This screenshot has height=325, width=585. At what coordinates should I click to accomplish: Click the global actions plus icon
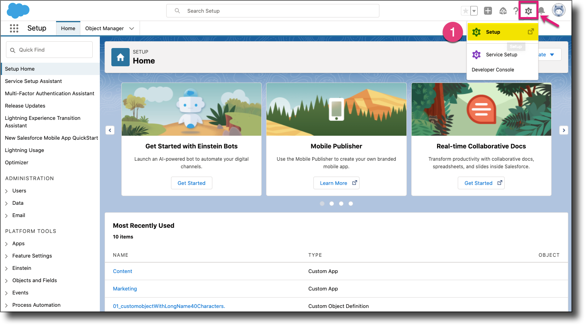click(488, 11)
